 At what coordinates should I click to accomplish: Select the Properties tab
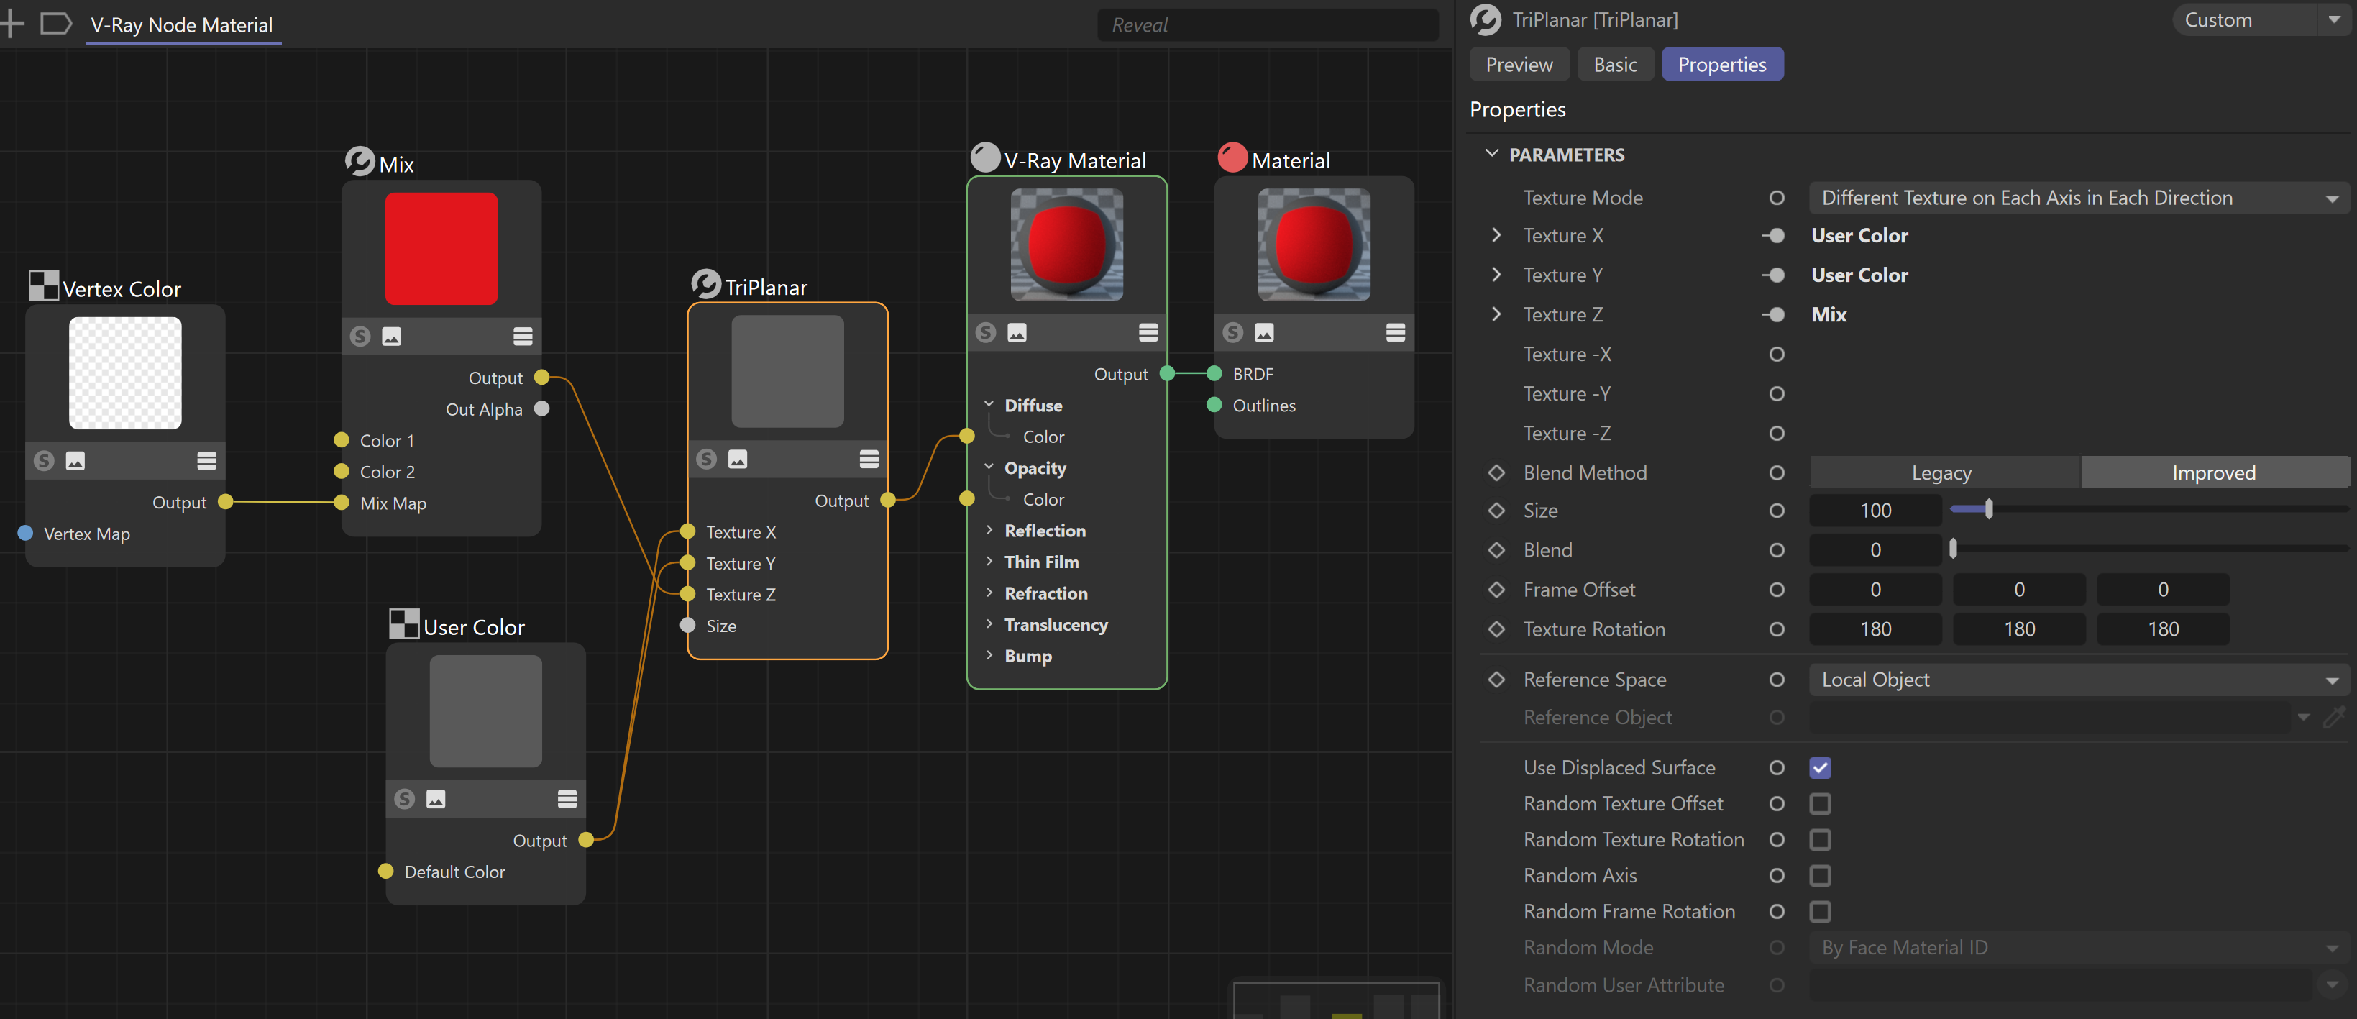point(1722,65)
